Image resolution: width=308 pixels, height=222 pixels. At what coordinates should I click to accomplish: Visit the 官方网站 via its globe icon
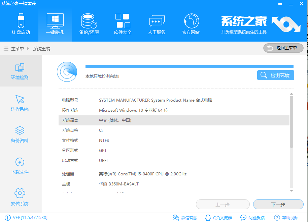click(191, 23)
